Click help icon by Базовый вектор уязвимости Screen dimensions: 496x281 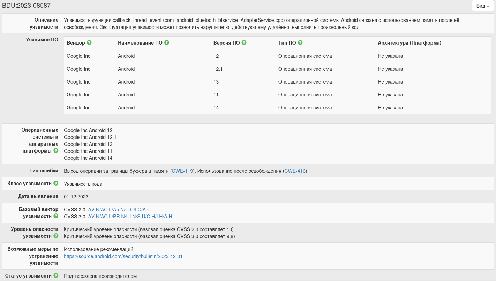56,216
